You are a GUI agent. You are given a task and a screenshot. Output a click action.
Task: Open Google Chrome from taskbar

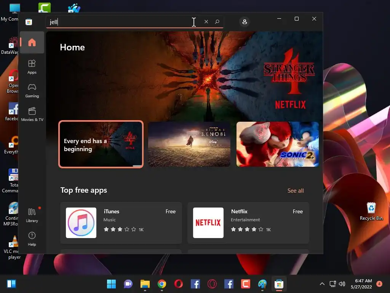[161, 284]
